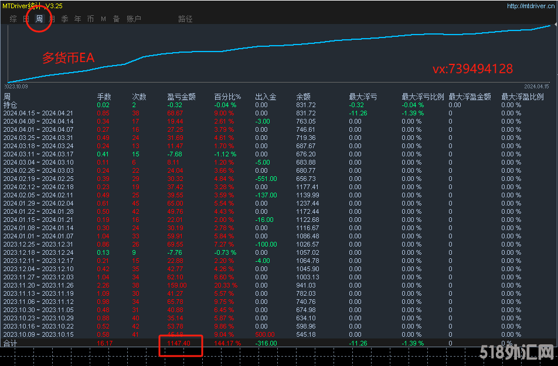This screenshot has height=366, width=558.
Task: Click the 余额 balance column header
Action: point(303,97)
